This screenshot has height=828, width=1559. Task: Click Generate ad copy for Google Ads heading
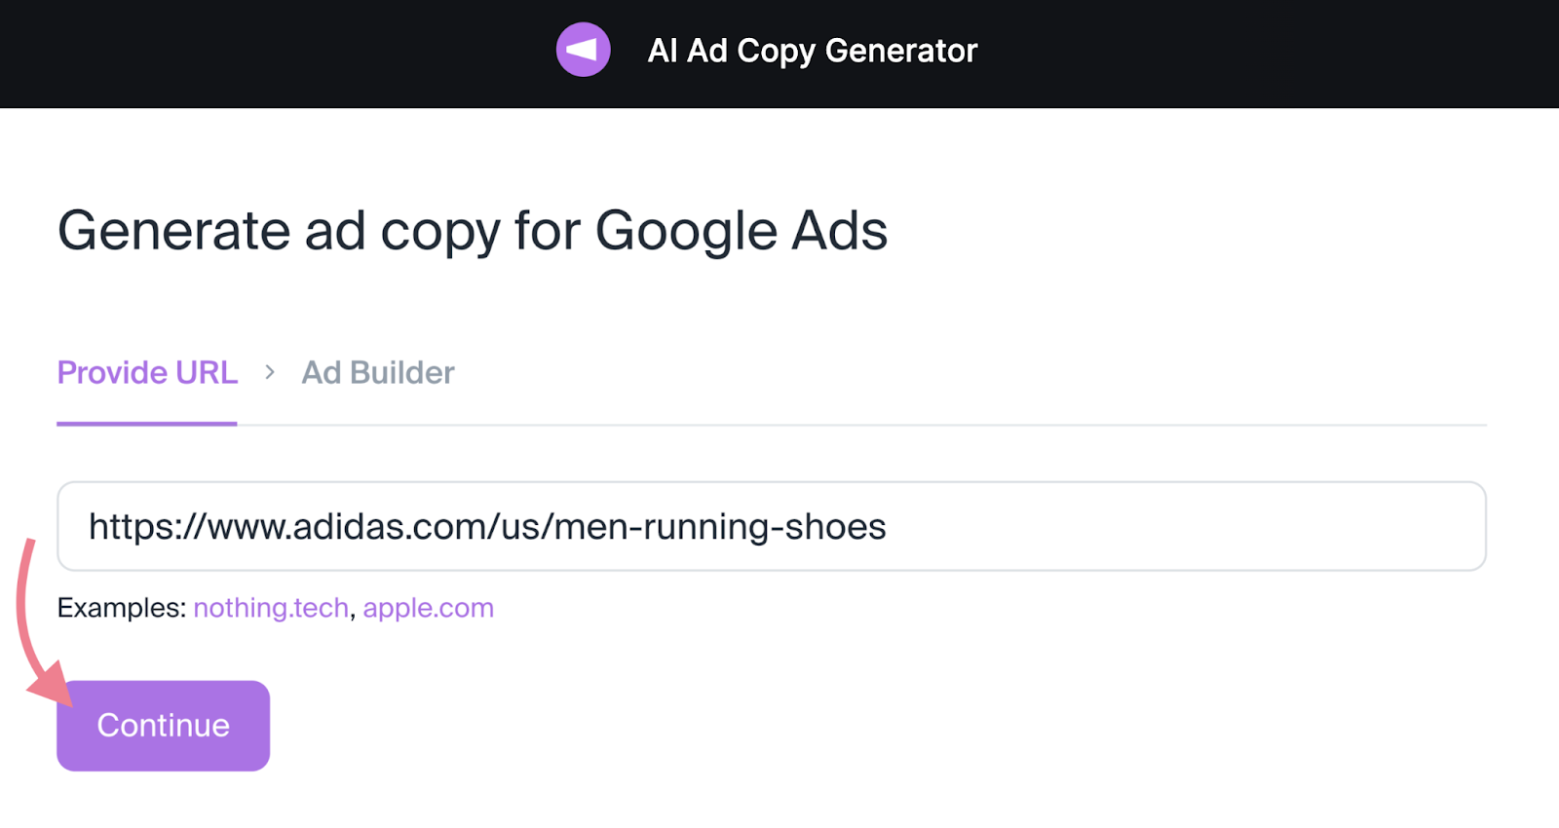point(472,231)
